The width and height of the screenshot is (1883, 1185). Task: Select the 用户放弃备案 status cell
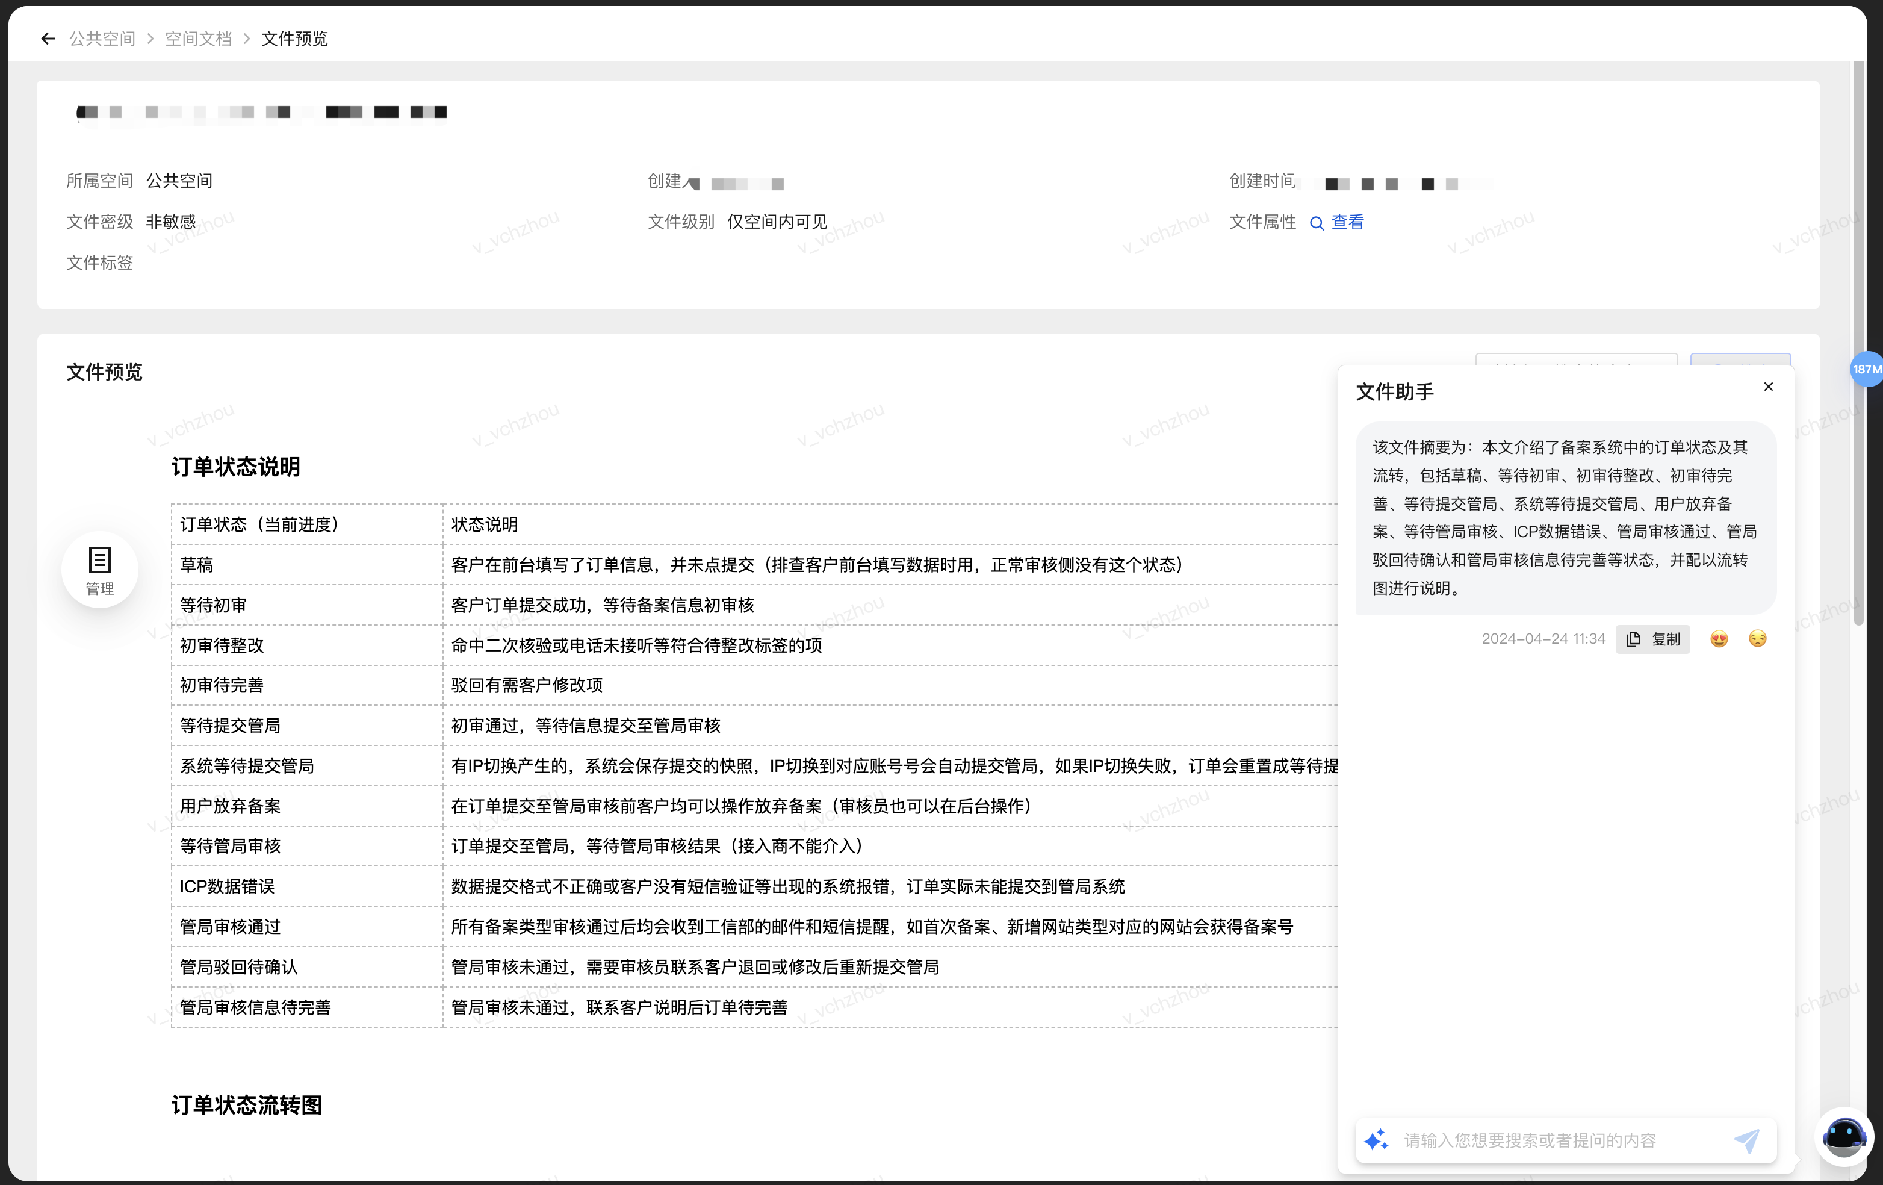[x=306, y=806]
